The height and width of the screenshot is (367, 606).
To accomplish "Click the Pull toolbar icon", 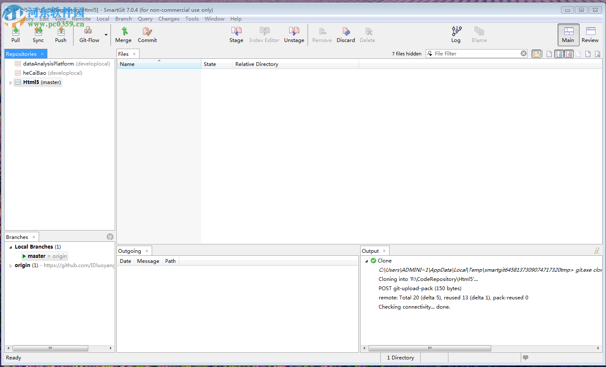I will (16, 34).
